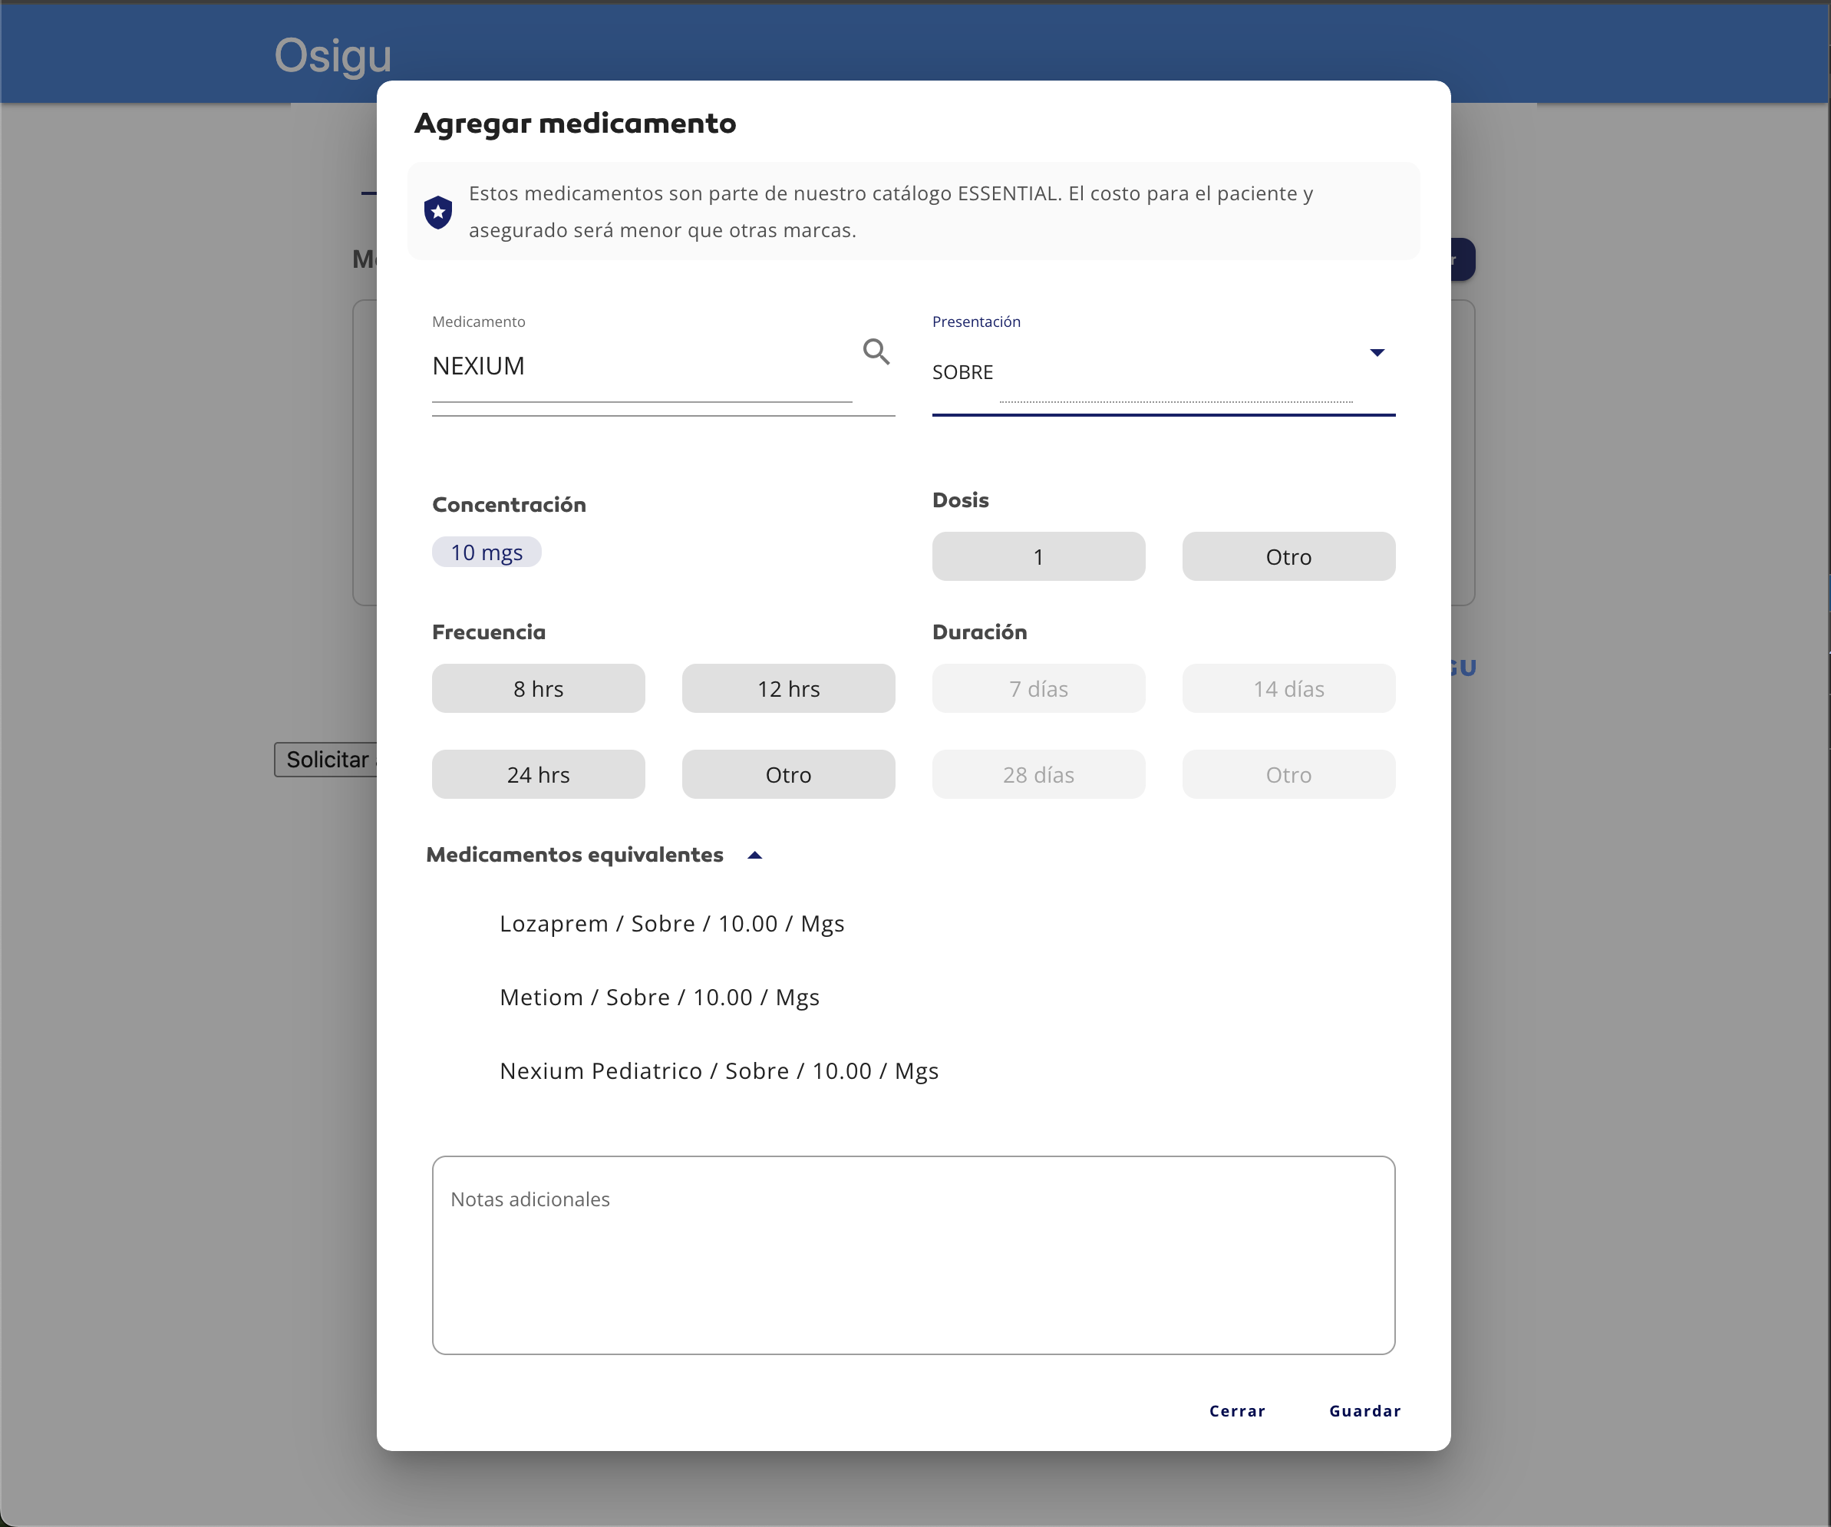This screenshot has width=1831, height=1527.
Task: Select 28 días duration
Action: click(x=1038, y=774)
